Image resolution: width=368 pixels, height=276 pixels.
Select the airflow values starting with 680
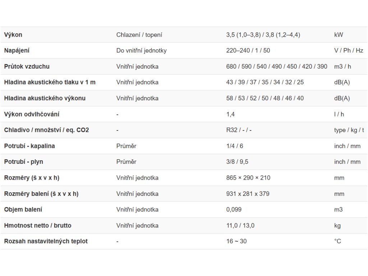point(277,66)
